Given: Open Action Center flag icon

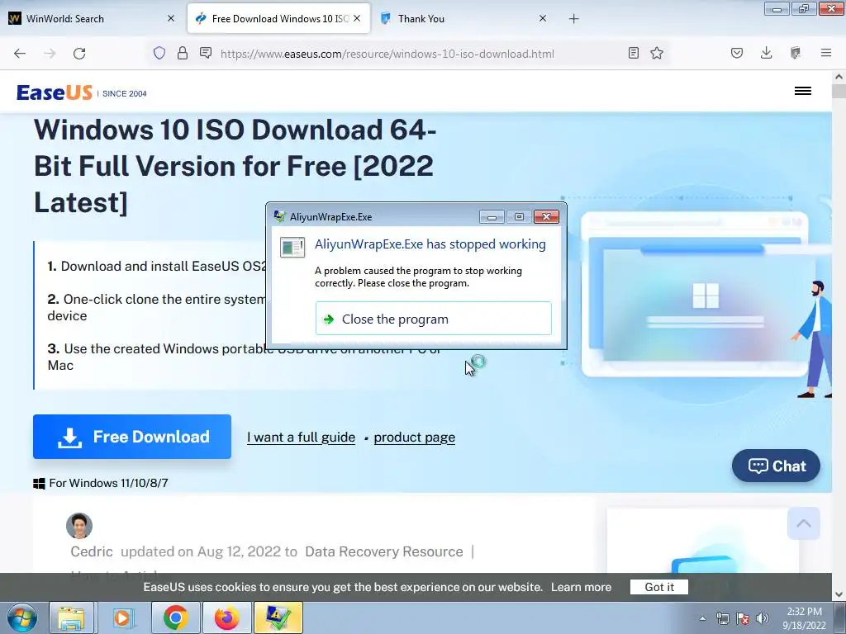Looking at the screenshot, I should click(743, 618).
